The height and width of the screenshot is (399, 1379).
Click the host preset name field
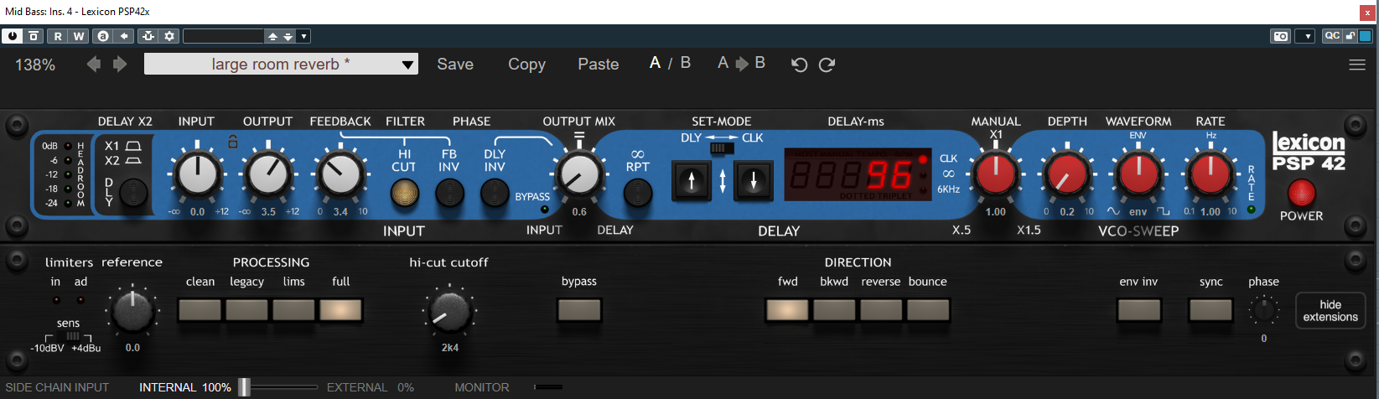coord(224,36)
